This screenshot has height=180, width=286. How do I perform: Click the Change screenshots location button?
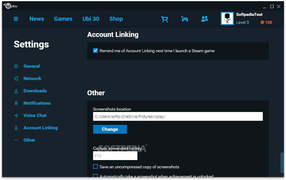[x=110, y=129]
